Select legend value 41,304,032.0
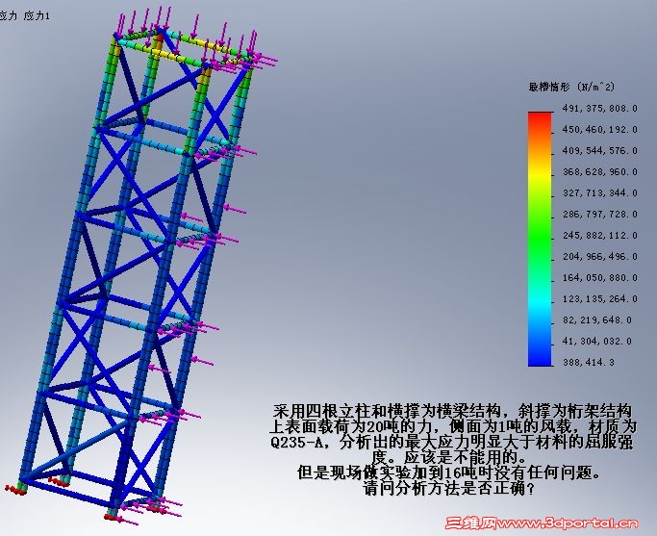 (x=597, y=341)
